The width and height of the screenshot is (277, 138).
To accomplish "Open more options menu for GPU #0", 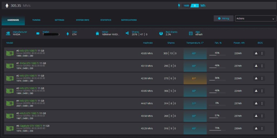I will [x=262, y=53].
